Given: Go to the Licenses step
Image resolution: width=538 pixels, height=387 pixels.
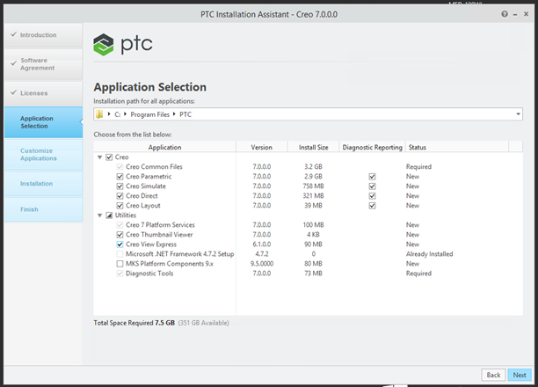Looking at the screenshot, I should tap(44, 93).
